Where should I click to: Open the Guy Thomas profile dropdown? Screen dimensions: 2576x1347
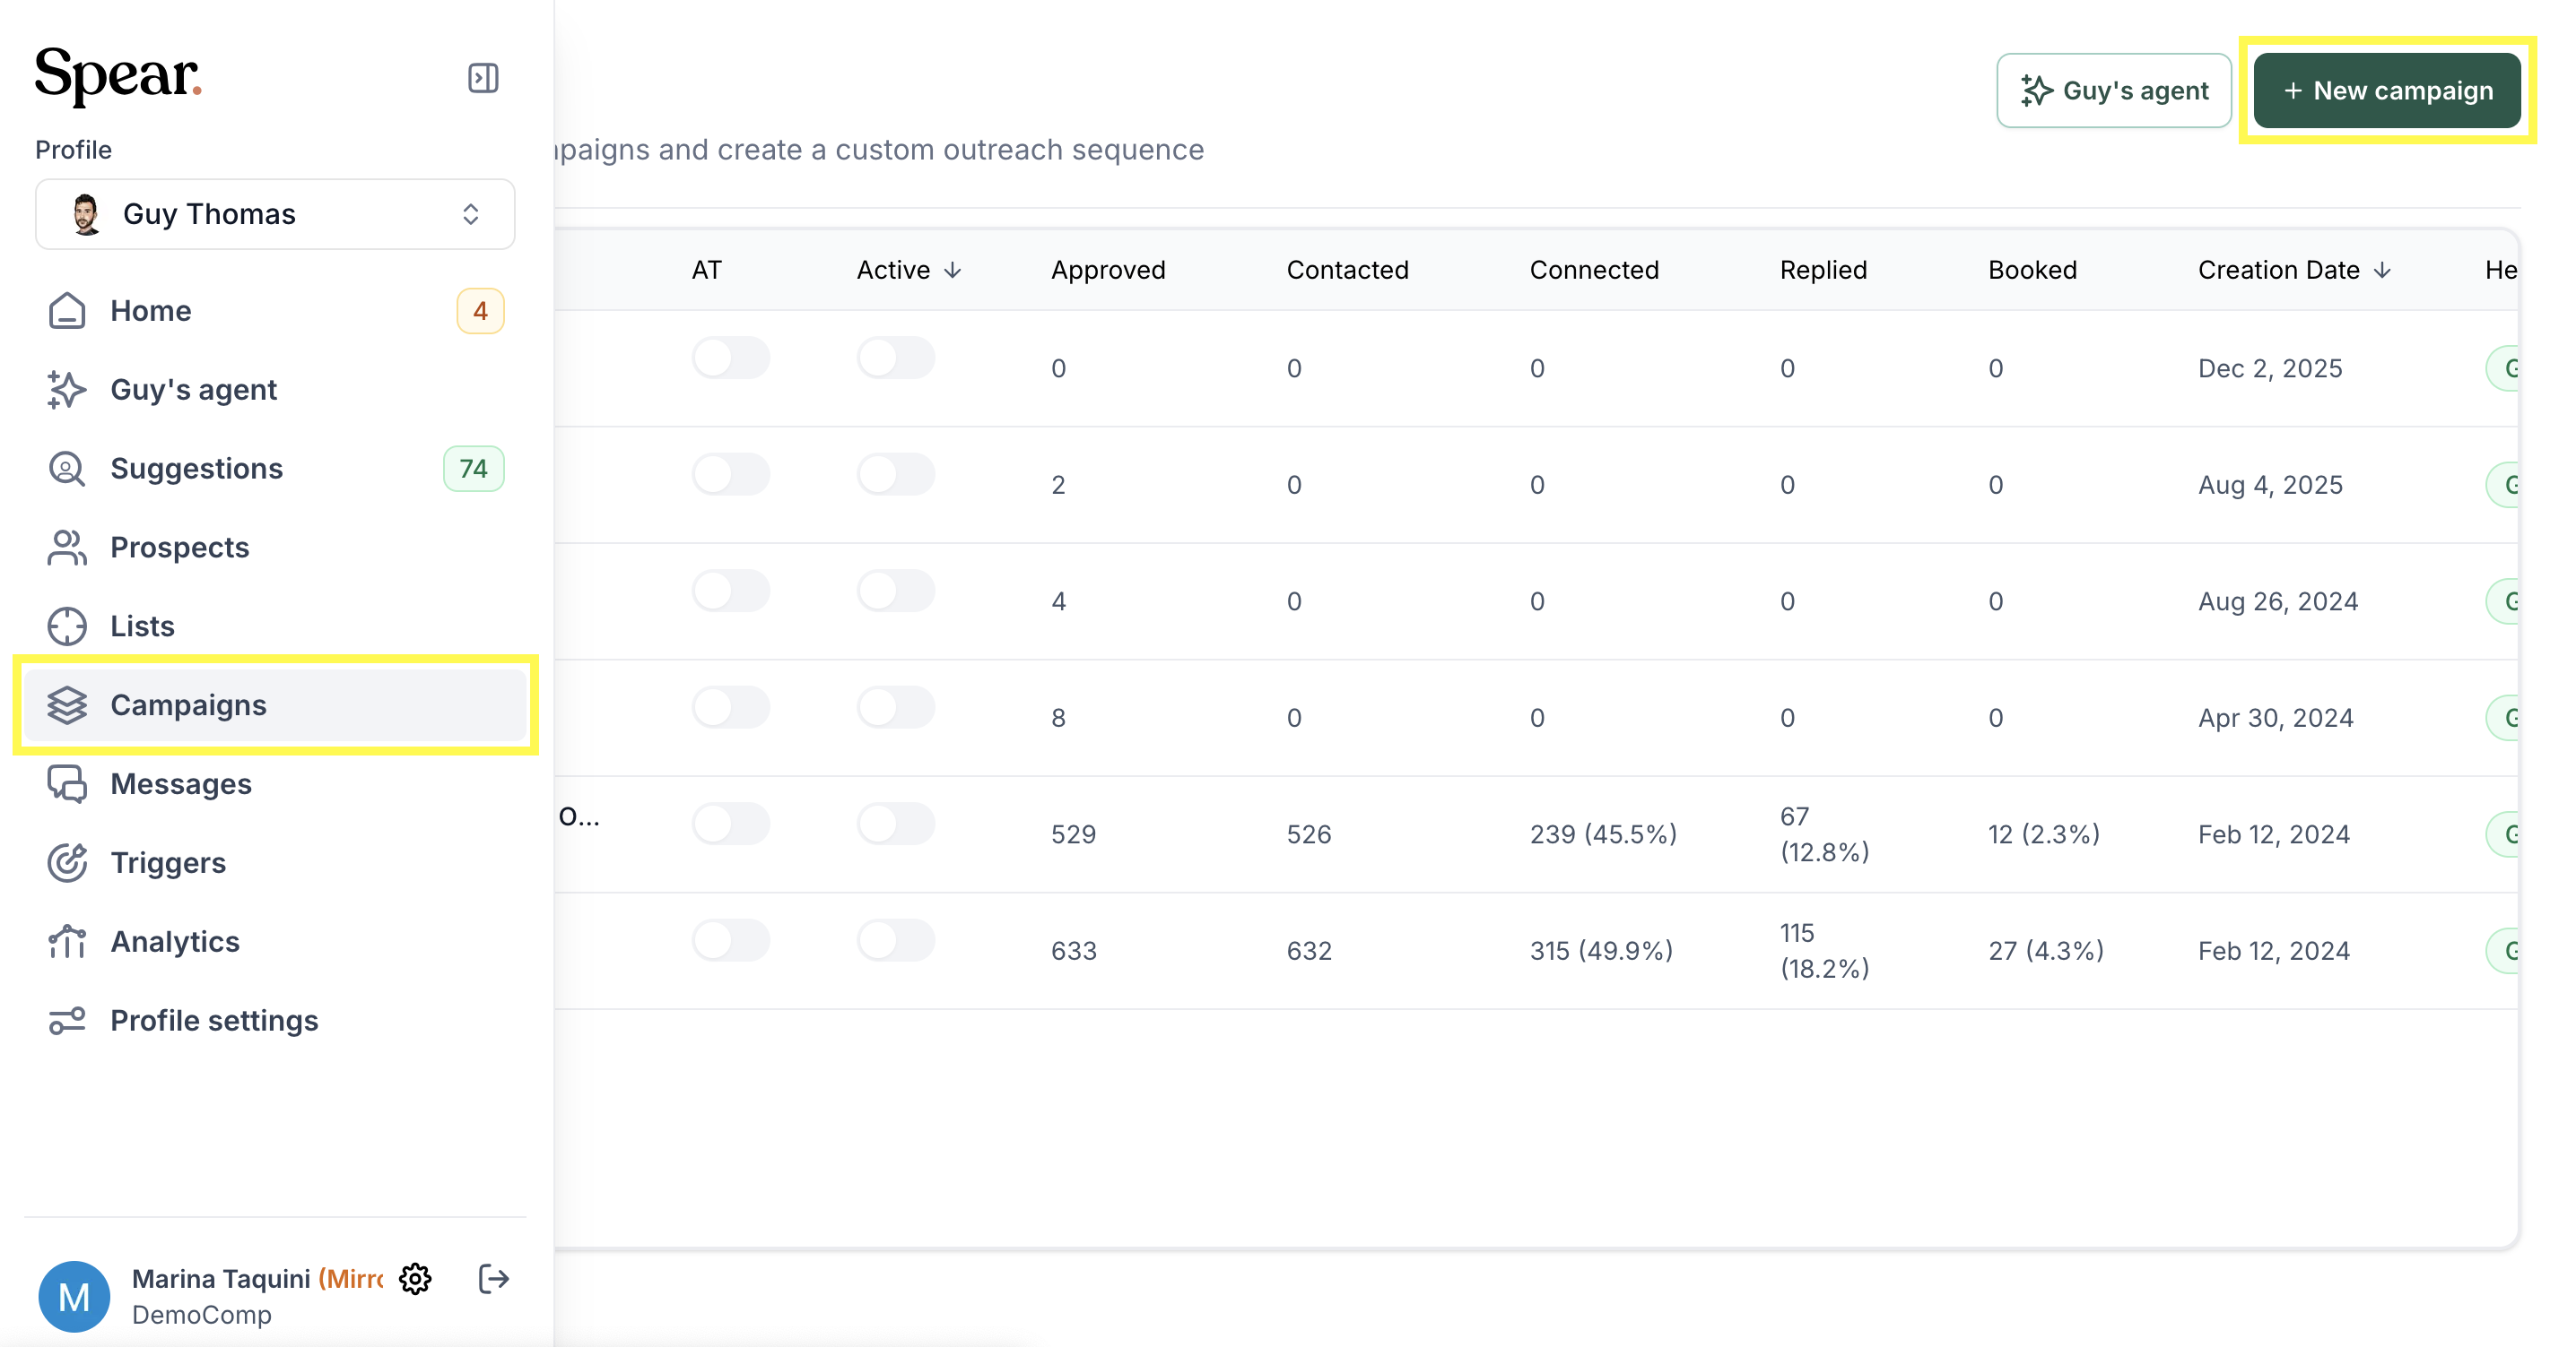(275, 214)
